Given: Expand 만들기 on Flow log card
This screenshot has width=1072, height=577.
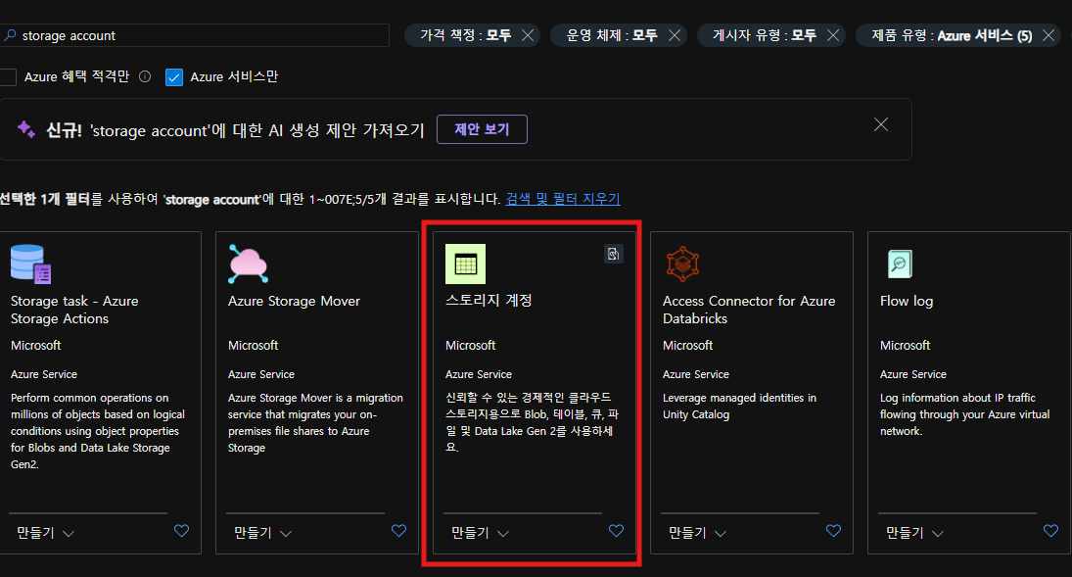Looking at the screenshot, I should click(915, 533).
